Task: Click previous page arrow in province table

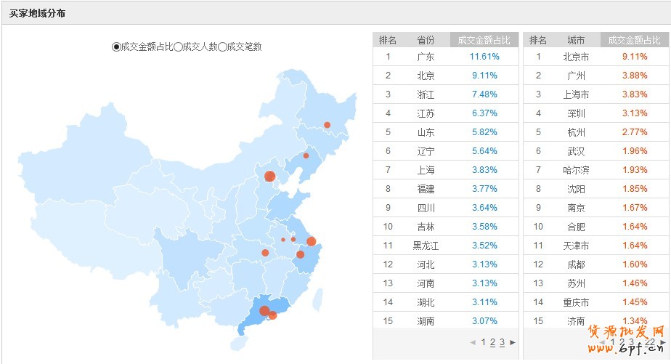Action: pos(473,342)
